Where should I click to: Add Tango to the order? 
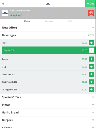[91, 59]
